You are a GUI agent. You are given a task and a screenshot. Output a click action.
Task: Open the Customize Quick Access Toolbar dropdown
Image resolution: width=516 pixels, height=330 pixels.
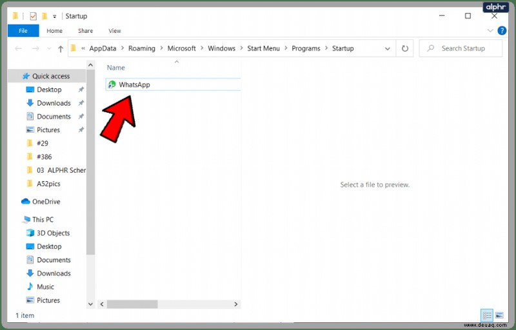pyautogui.click(x=55, y=16)
